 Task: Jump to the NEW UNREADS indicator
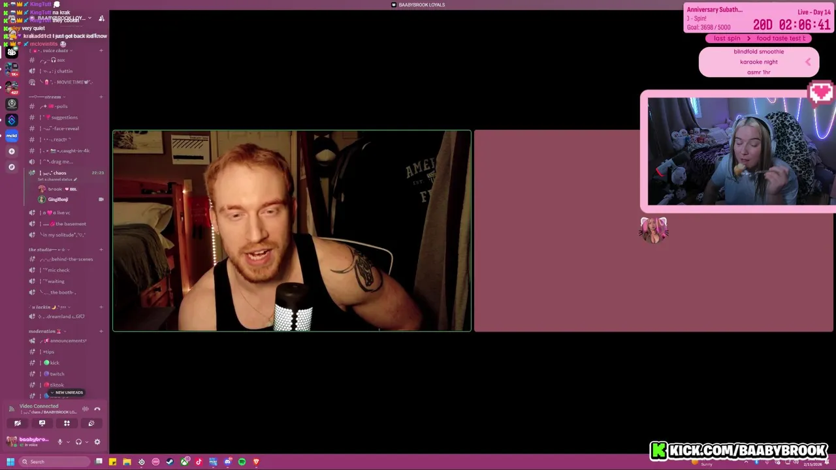coord(66,392)
